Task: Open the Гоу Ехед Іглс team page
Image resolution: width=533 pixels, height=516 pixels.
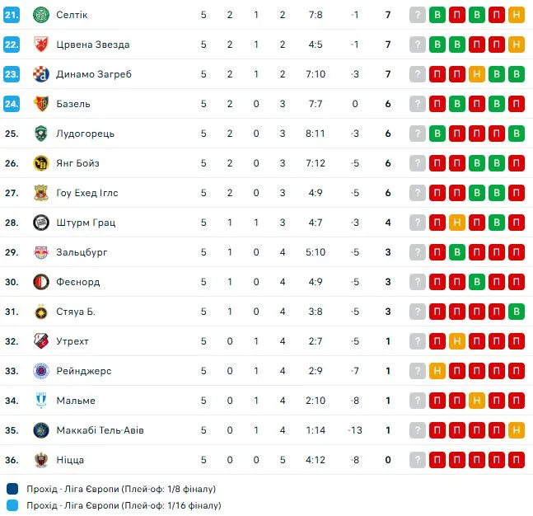Action: point(87,193)
